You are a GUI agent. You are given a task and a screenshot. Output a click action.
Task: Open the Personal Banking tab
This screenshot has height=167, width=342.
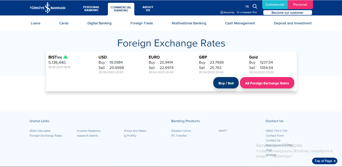(91, 9)
